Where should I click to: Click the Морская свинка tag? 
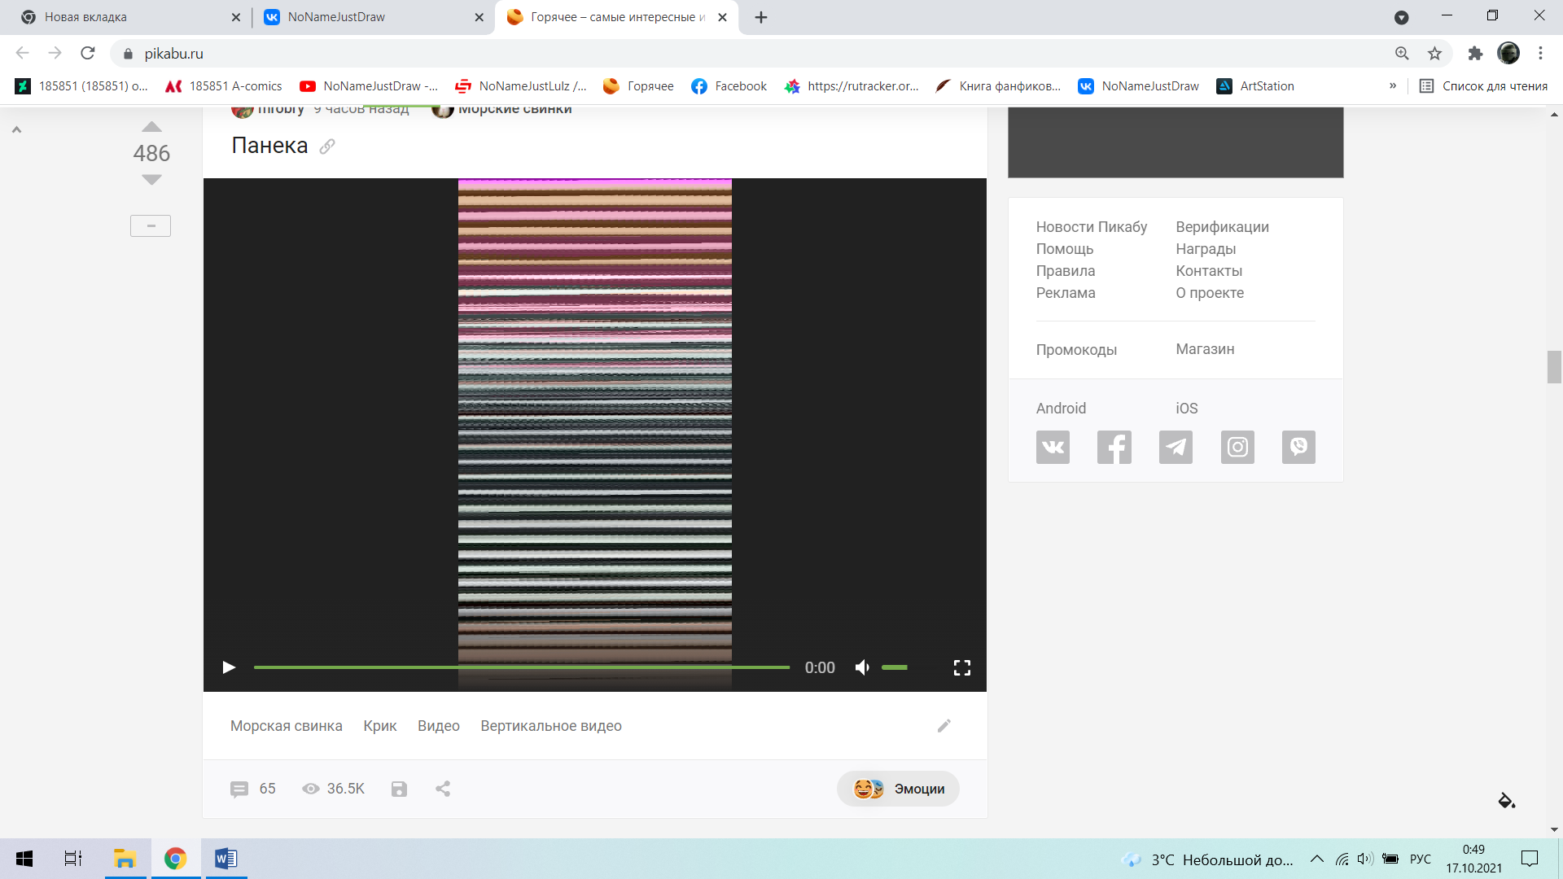(x=286, y=726)
